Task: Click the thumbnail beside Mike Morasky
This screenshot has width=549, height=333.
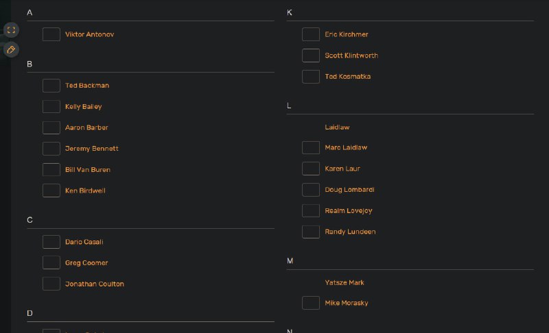Action: (x=311, y=303)
